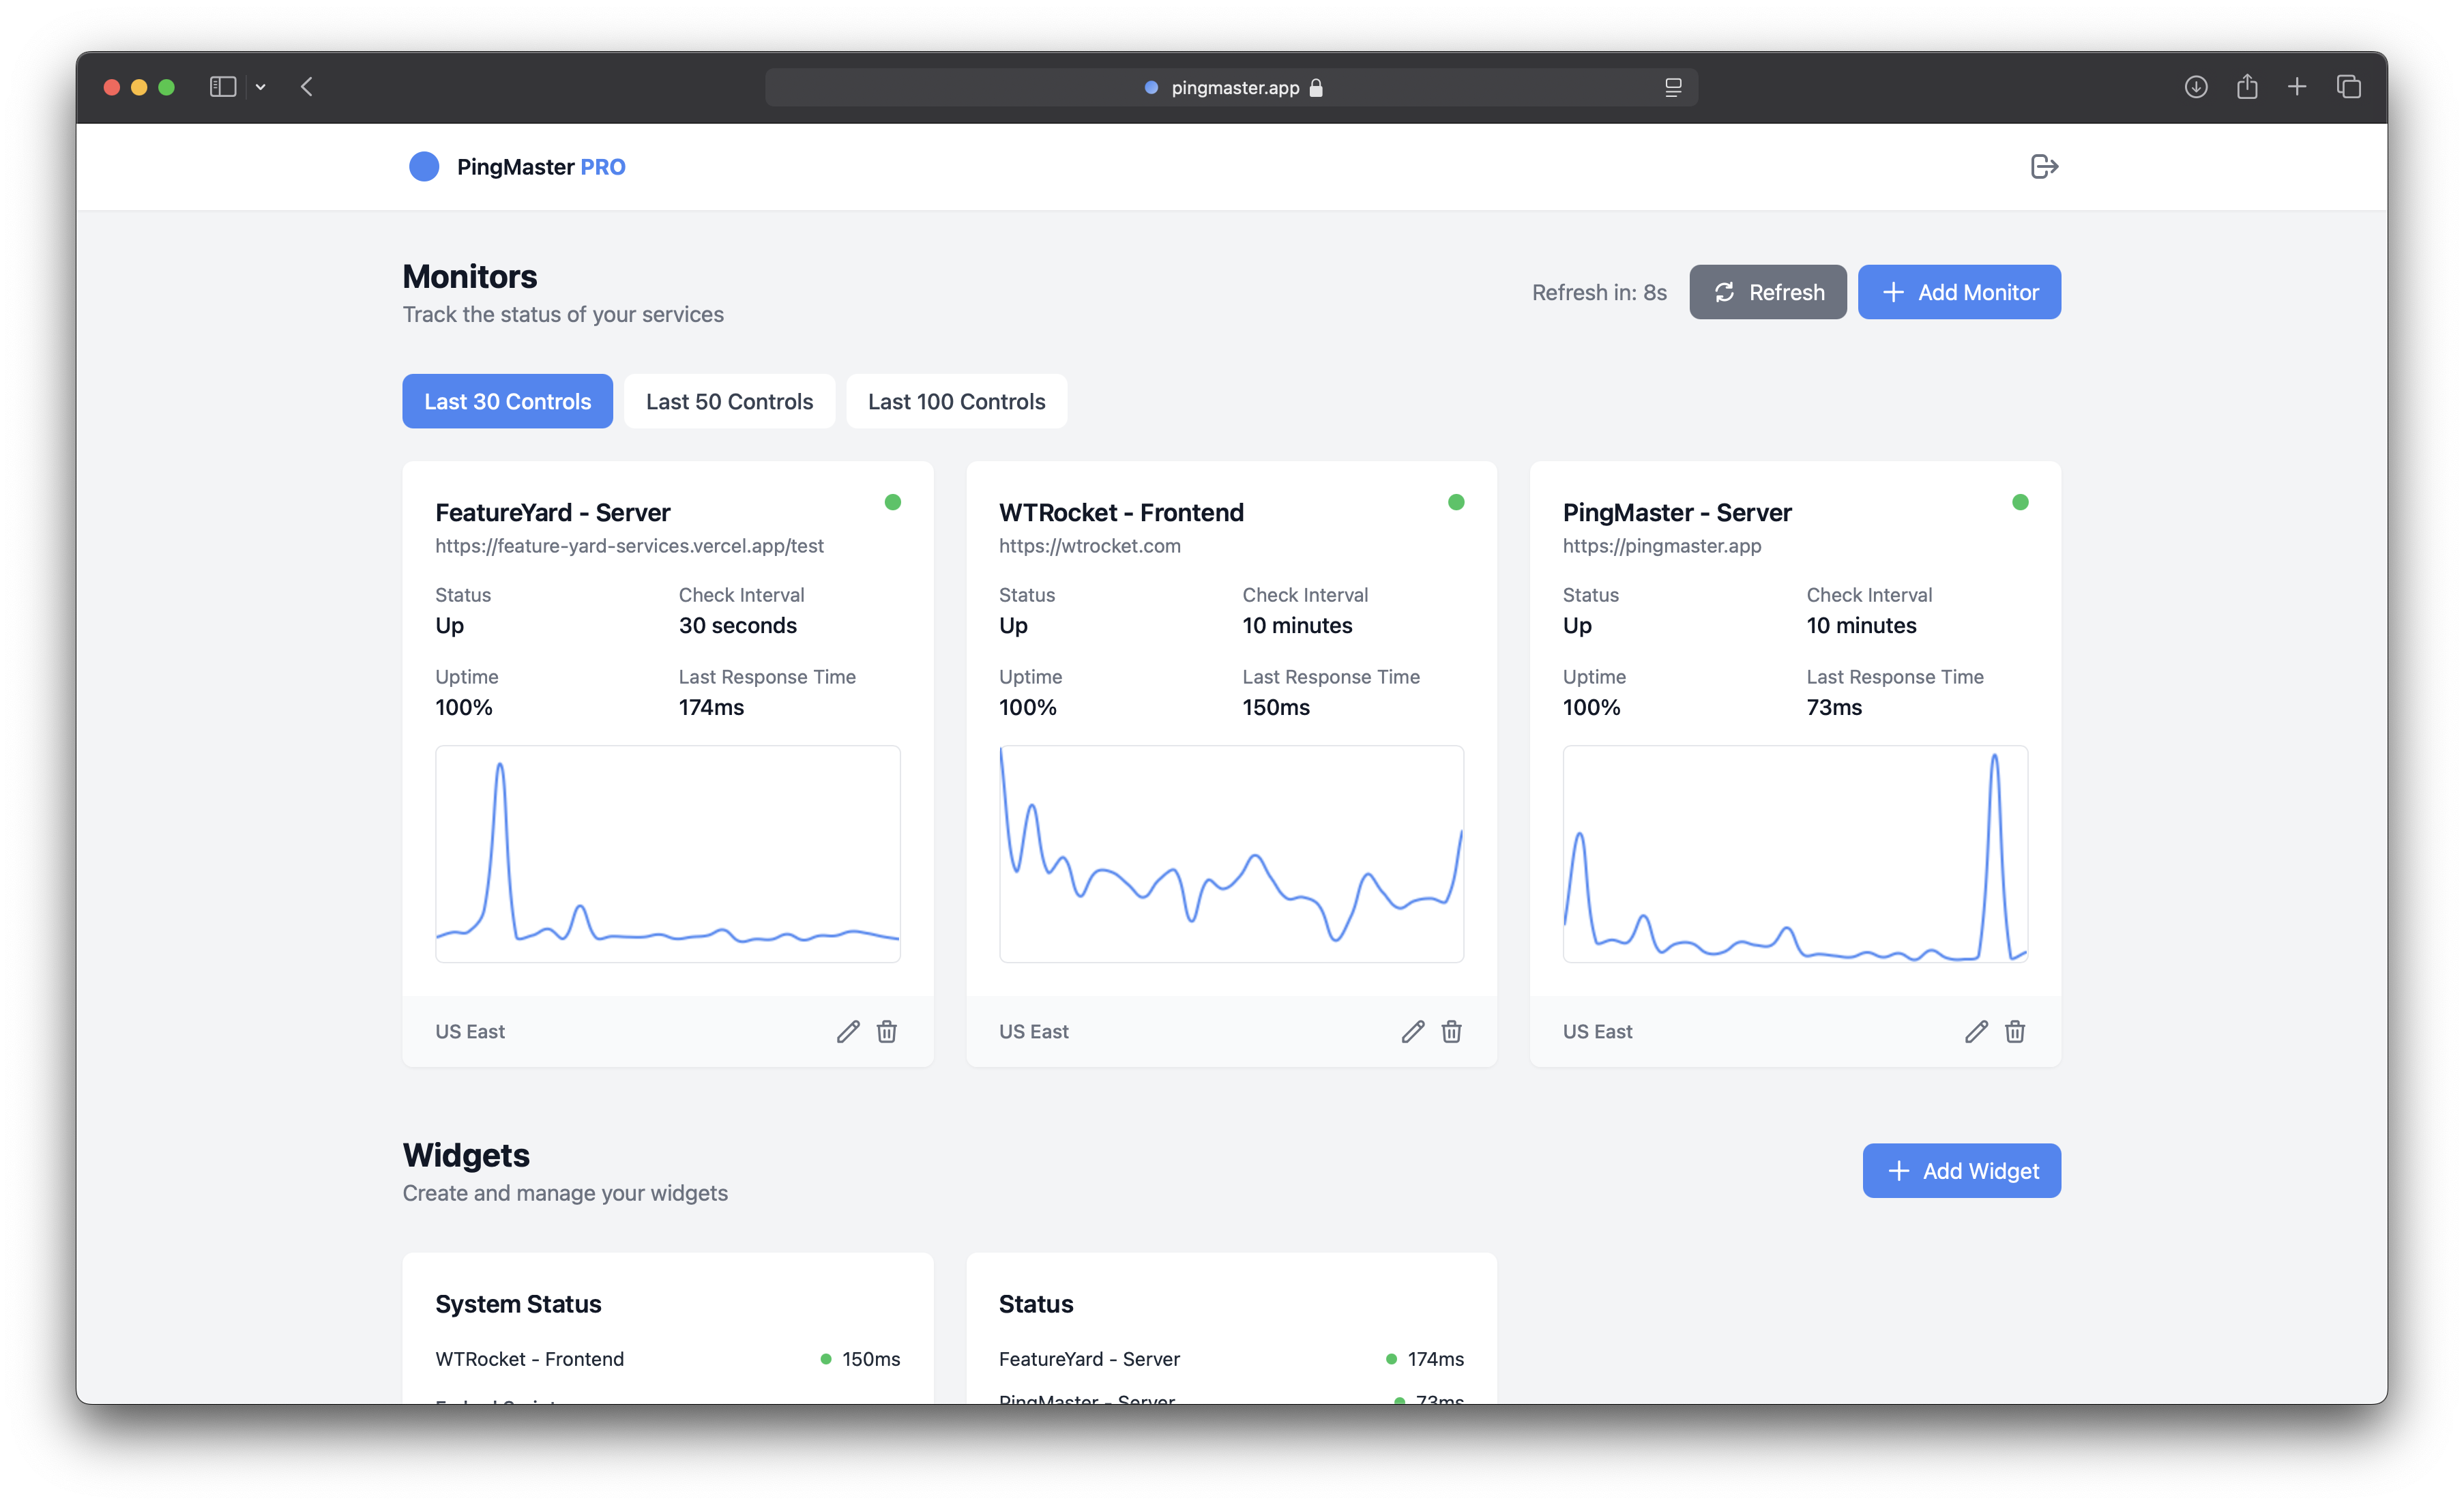
Task: Open the browser downloads icon
Action: pos(2196,87)
